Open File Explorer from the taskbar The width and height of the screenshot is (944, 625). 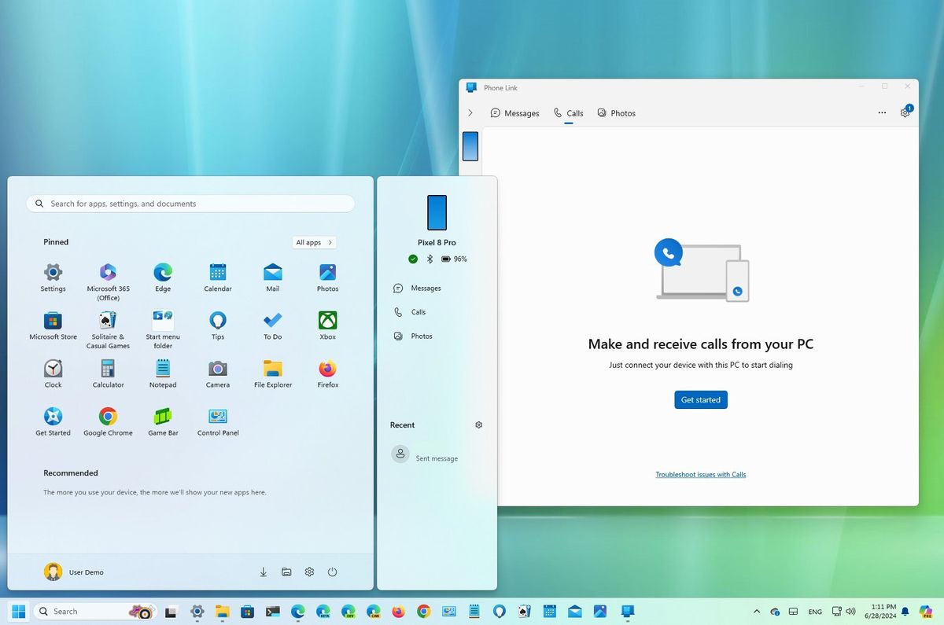223,611
